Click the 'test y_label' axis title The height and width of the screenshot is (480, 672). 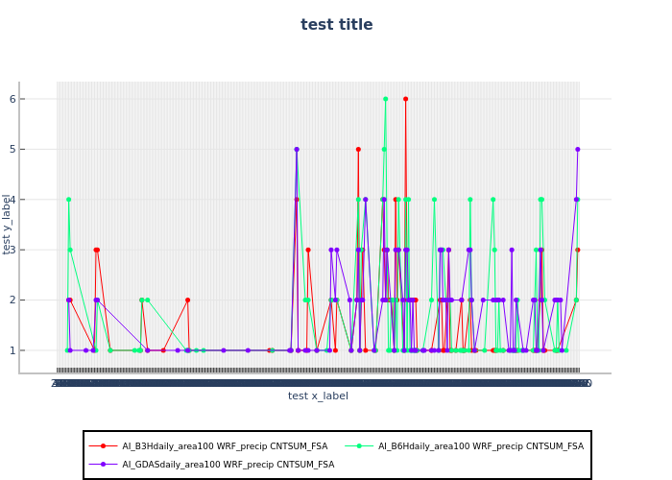pyautogui.click(x=8, y=224)
